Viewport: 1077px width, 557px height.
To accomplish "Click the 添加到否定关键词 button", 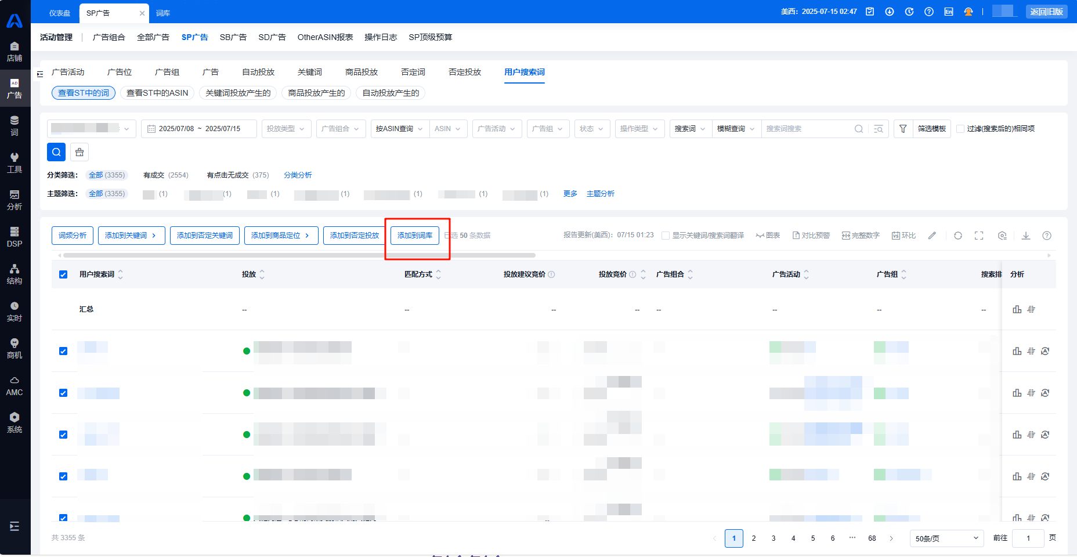I will pyautogui.click(x=205, y=236).
